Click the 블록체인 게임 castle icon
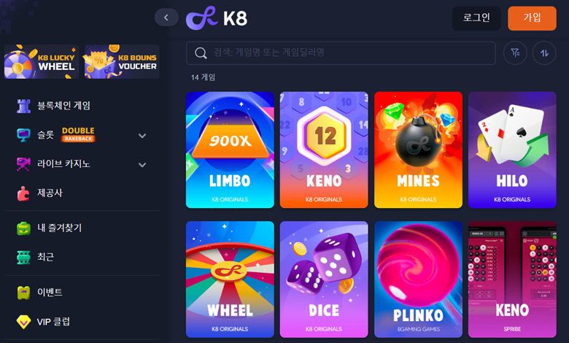This screenshot has height=343, width=569. pyautogui.click(x=23, y=106)
